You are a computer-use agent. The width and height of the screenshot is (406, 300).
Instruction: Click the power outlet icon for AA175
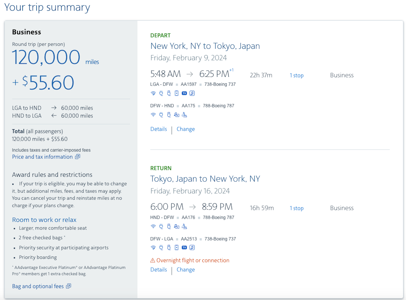point(161,115)
